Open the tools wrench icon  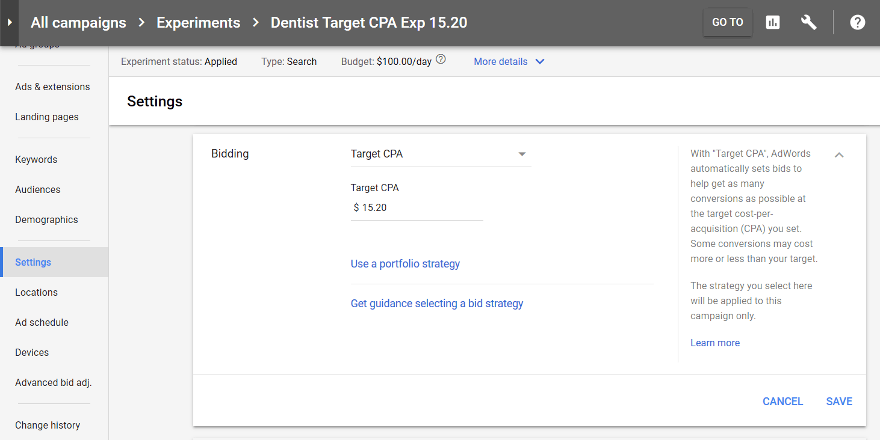pos(808,23)
